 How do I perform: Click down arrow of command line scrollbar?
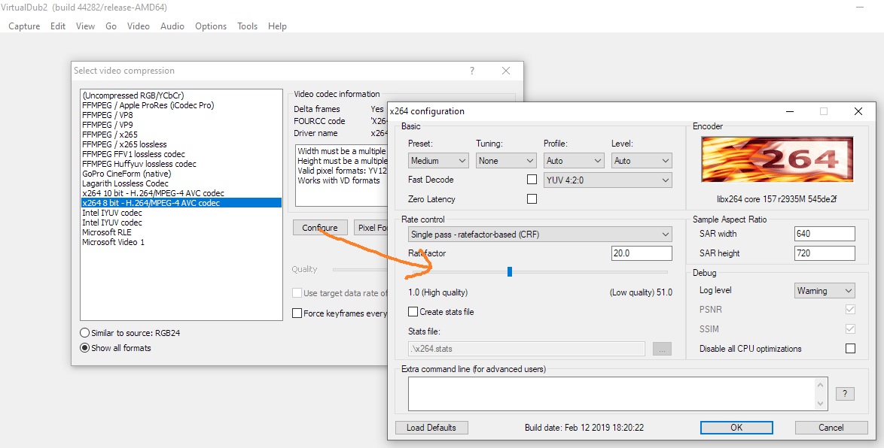pyautogui.click(x=822, y=404)
